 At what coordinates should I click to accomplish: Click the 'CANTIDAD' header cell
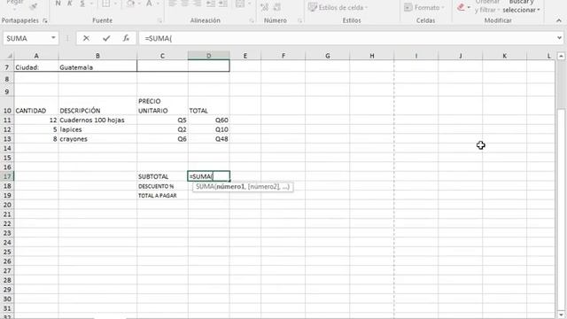[36, 106]
